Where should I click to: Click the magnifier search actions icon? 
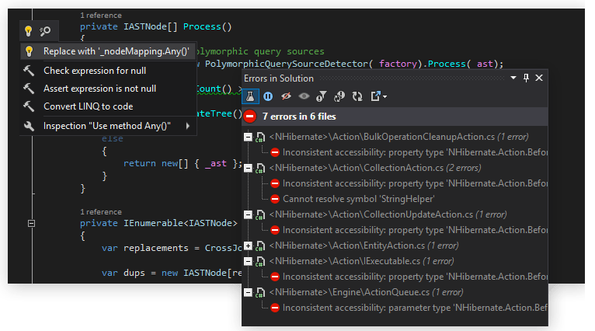click(47, 31)
